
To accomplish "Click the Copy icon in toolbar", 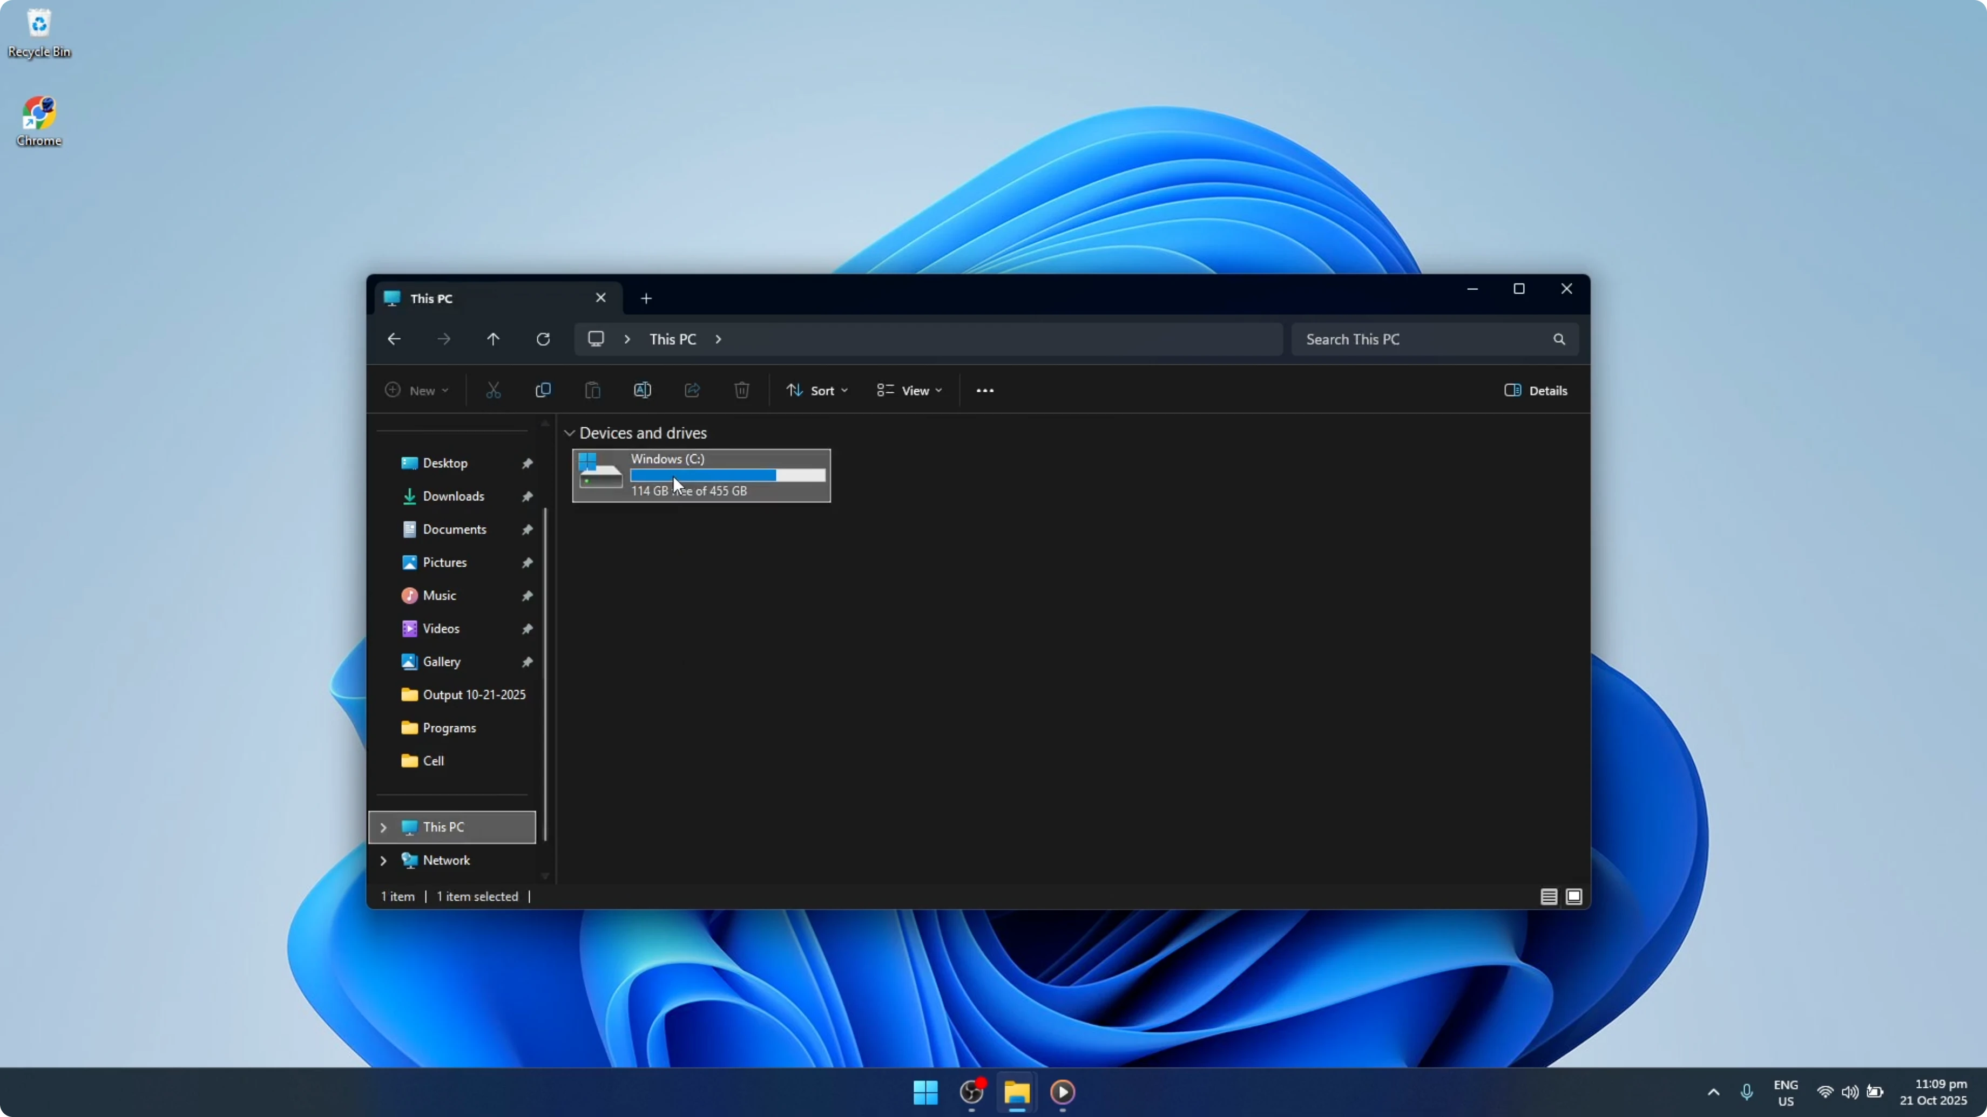I will click(x=543, y=390).
